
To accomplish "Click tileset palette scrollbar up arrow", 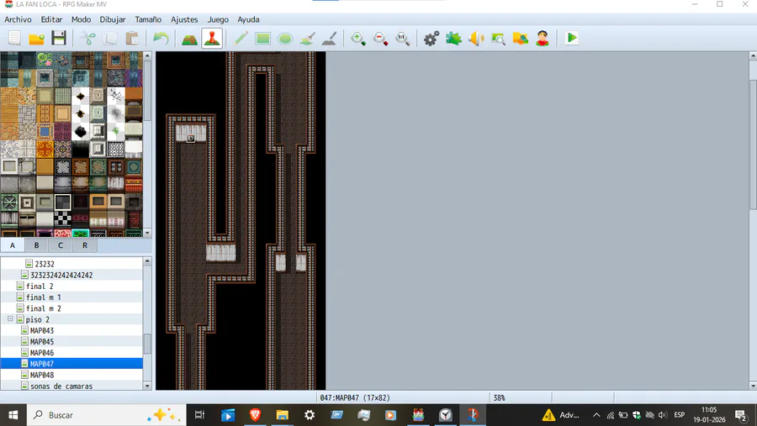I will coord(147,56).
